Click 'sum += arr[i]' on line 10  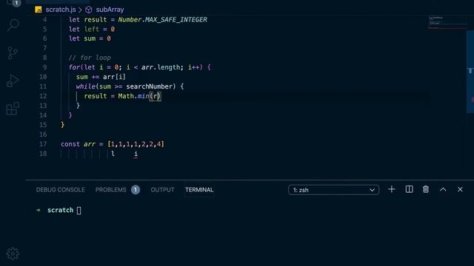pos(101,77)
